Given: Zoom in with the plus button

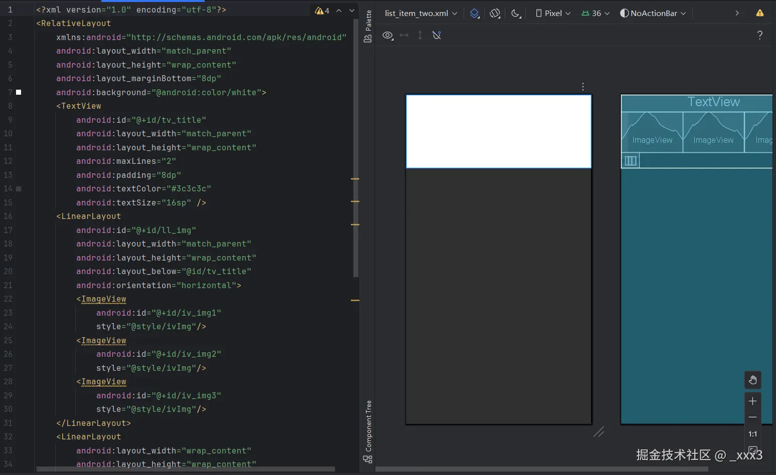Looking at the screenshot, I should (752, 401).
